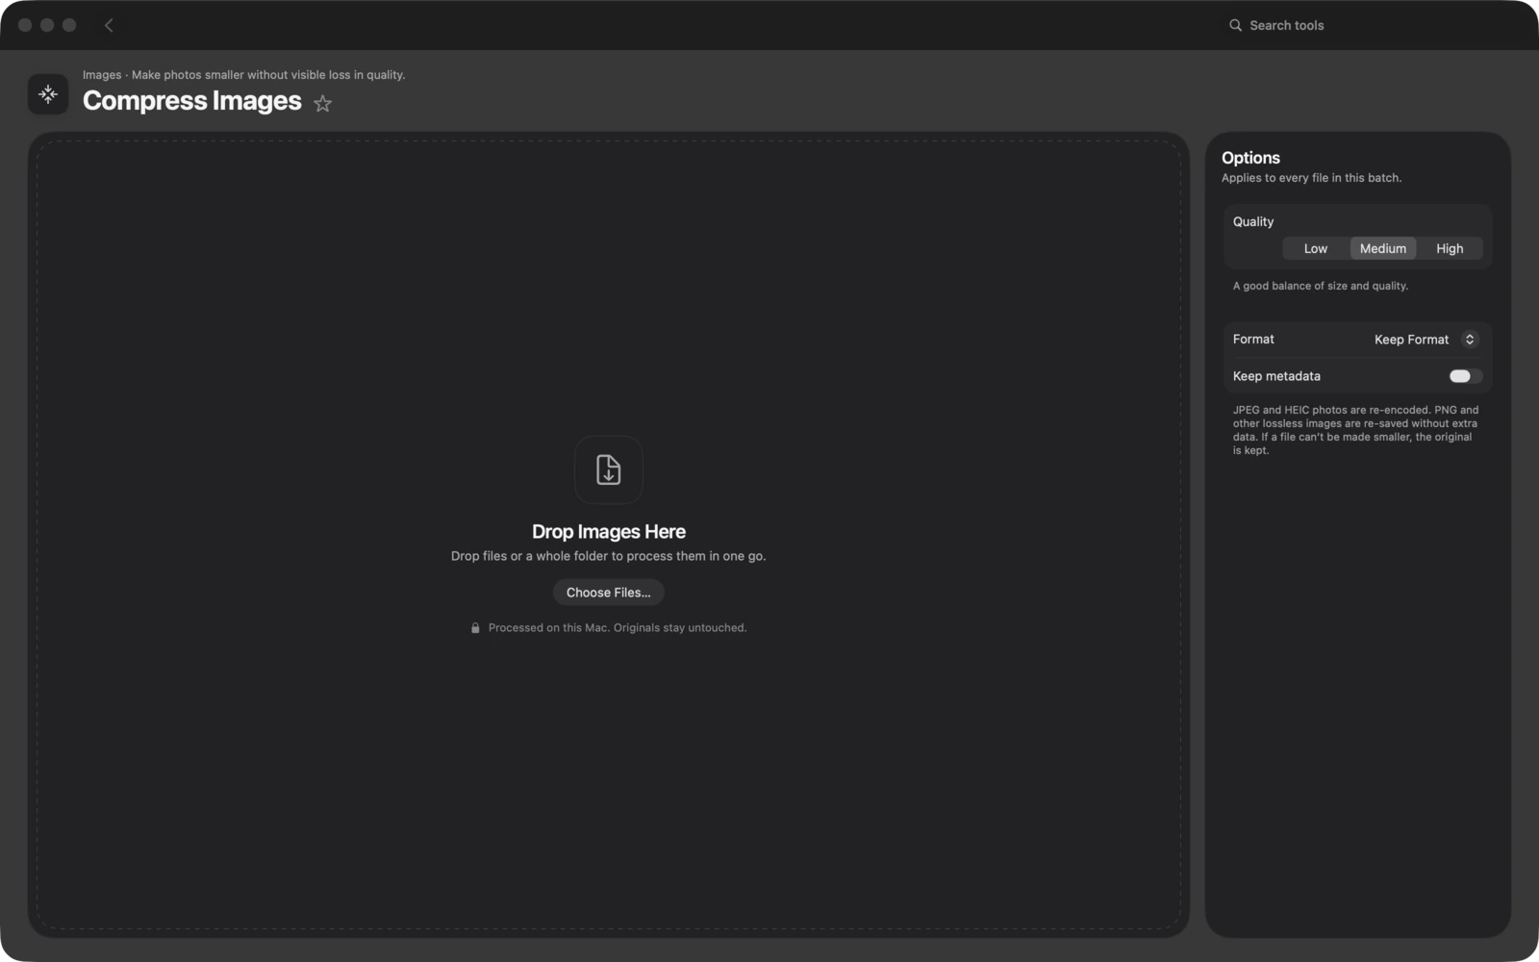1539x962 pixels.
Task: Set quality to Low
Action: 1316,248
